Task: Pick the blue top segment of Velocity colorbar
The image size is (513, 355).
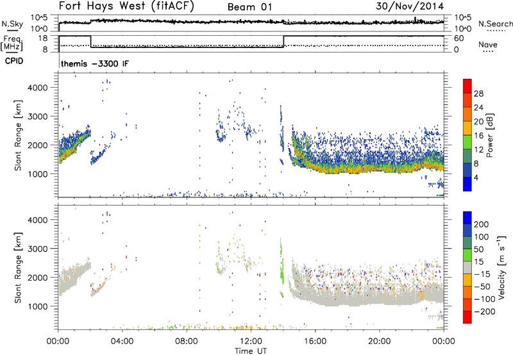Action: (467, 218)
